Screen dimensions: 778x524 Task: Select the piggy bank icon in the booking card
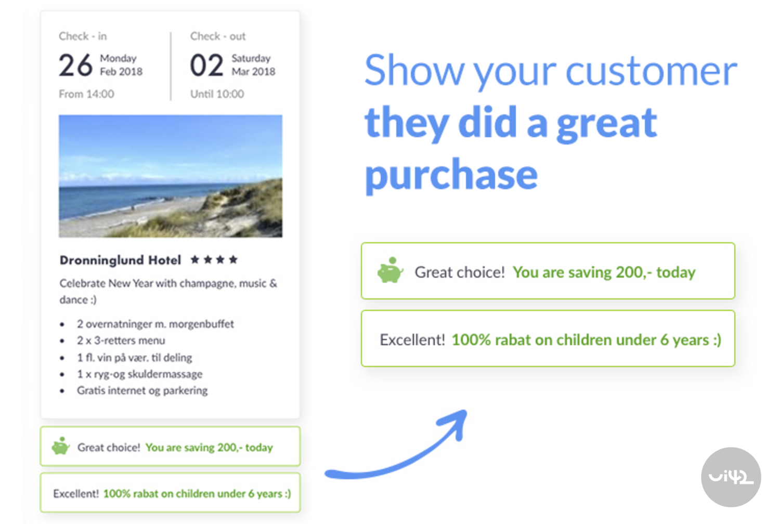60,446
